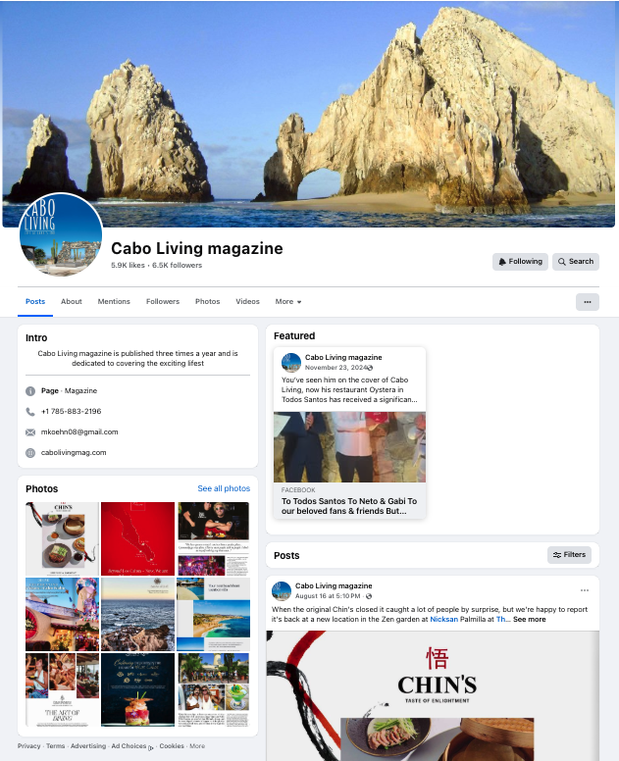Click the globe website icon in Intro
619x761 pixels.
point(30,453)
